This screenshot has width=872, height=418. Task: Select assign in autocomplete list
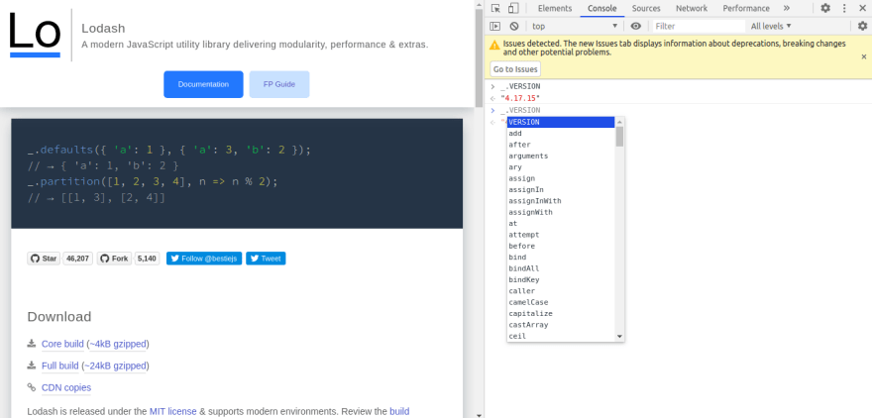[561, 178]
